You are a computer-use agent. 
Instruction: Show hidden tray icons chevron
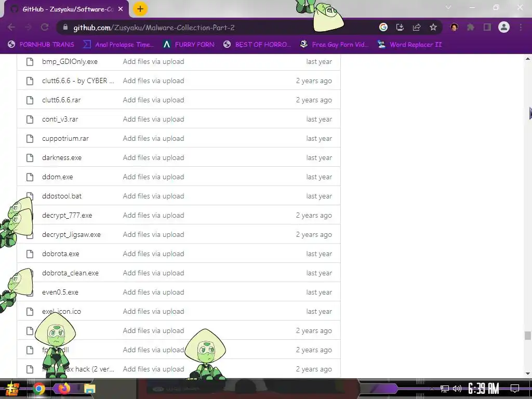(432, 389)
